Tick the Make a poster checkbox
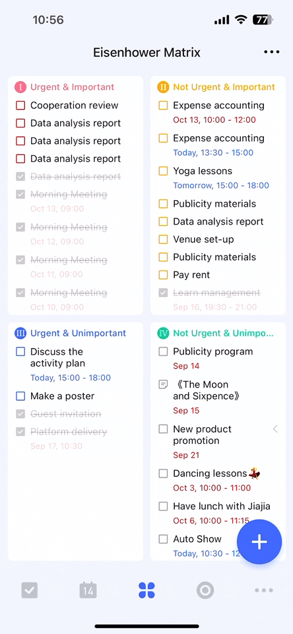The width and height of the screenshot is (293, 634). [x=20, y=396]
